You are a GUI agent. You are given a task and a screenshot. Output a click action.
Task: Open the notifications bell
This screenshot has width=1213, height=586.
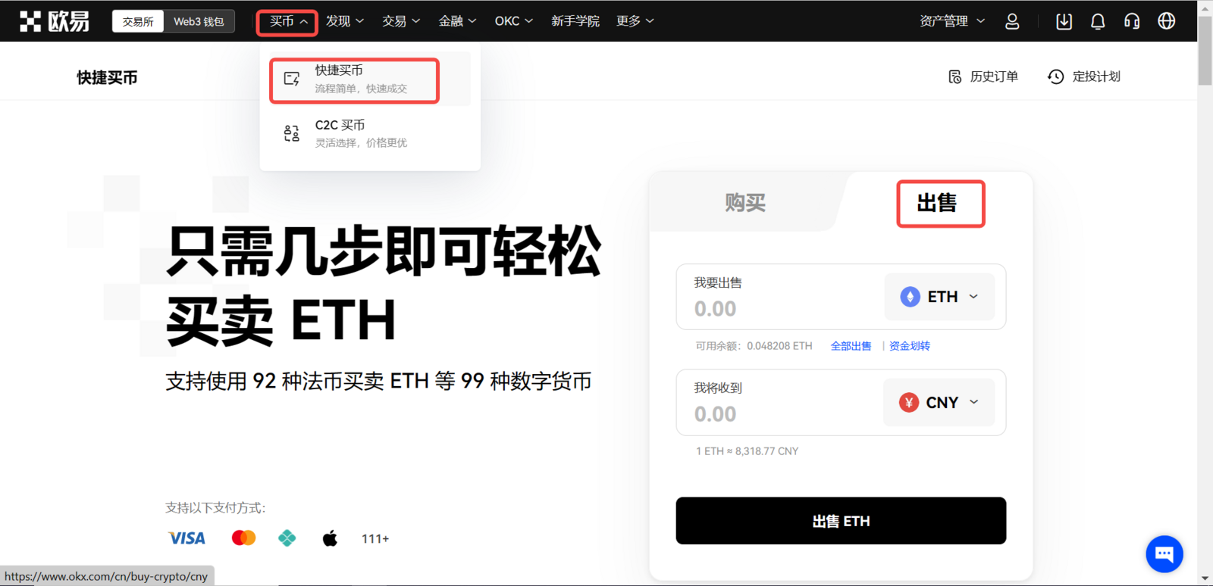coord(1098,21)
